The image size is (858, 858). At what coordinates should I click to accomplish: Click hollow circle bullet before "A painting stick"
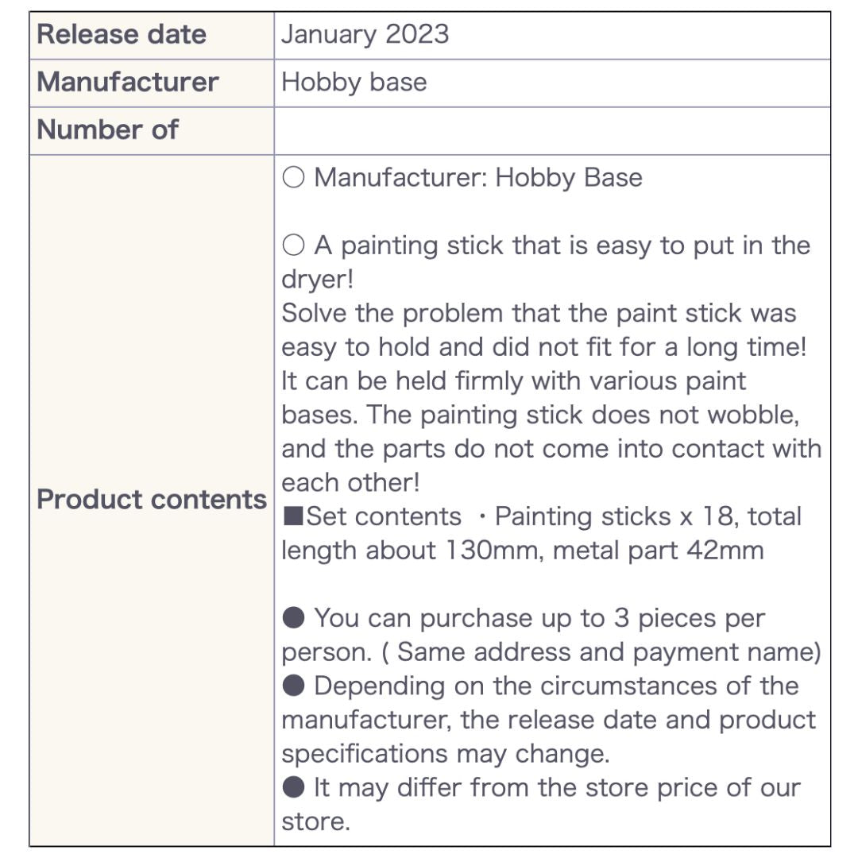click(293, 245)
